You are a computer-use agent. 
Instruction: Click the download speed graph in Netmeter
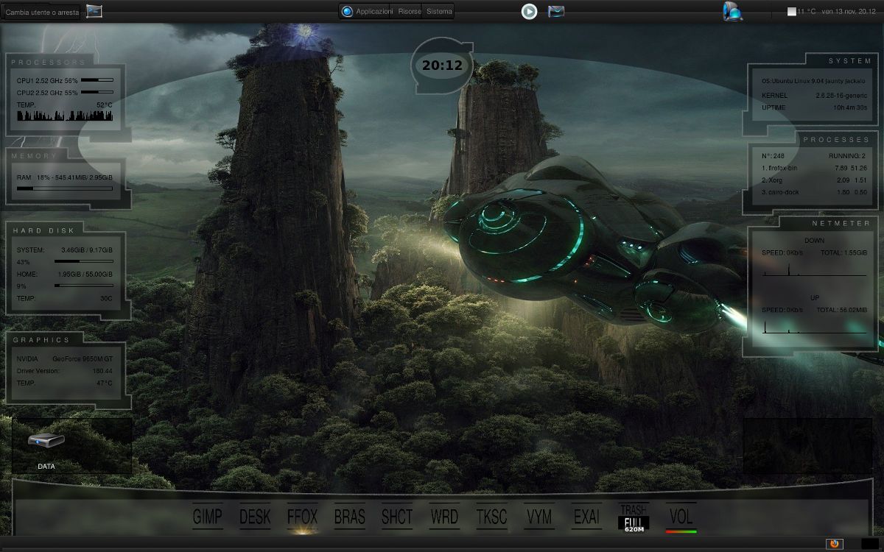coord(814,269)
